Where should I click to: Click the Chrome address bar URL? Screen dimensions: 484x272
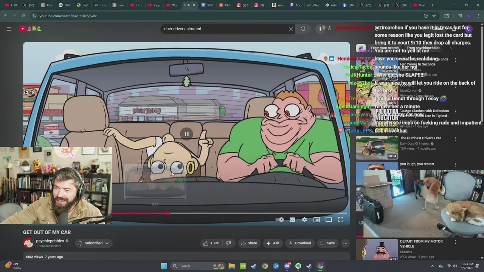click(x=68, y=16)
